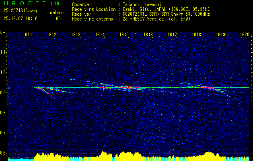Click the meteor label
The image size is (253, 161).
click(57, 12)
